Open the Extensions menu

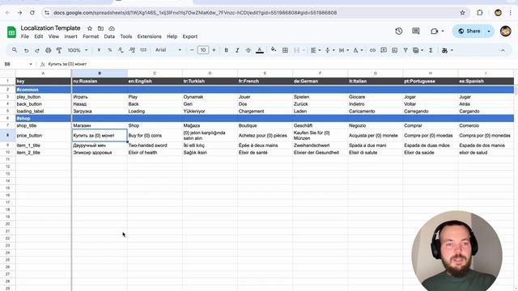pos(149,36)
